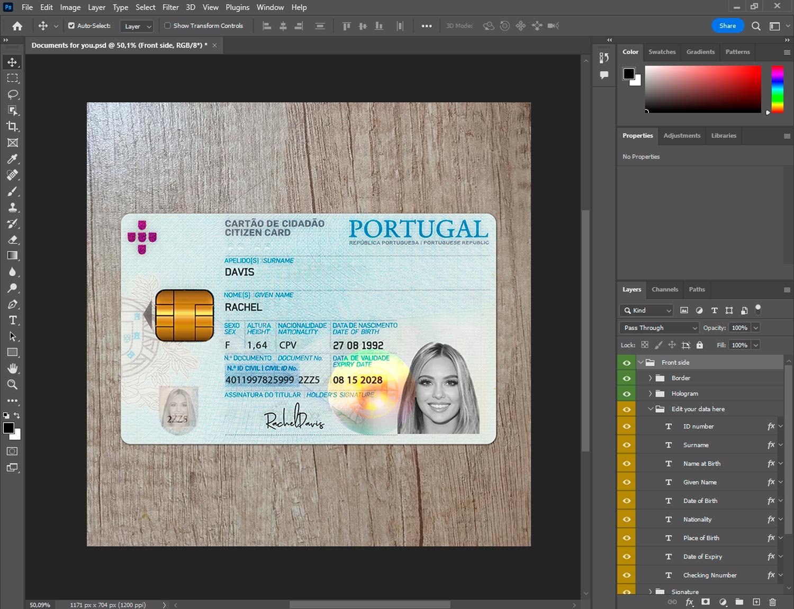Viewport: 794px width, 609px height.
Task: Click the Share button
Action: coord(727,26)
